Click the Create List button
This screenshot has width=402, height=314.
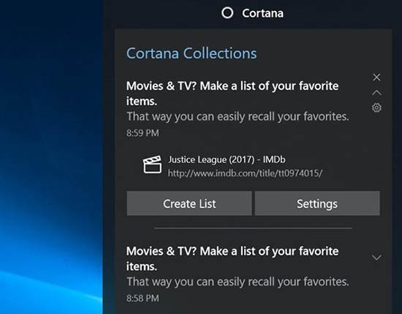pos(189,203)
